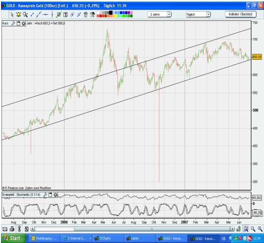Screen dimensions: 264x243
Task: Switch to ITCharts taskbar item
Action: (108, 238)
